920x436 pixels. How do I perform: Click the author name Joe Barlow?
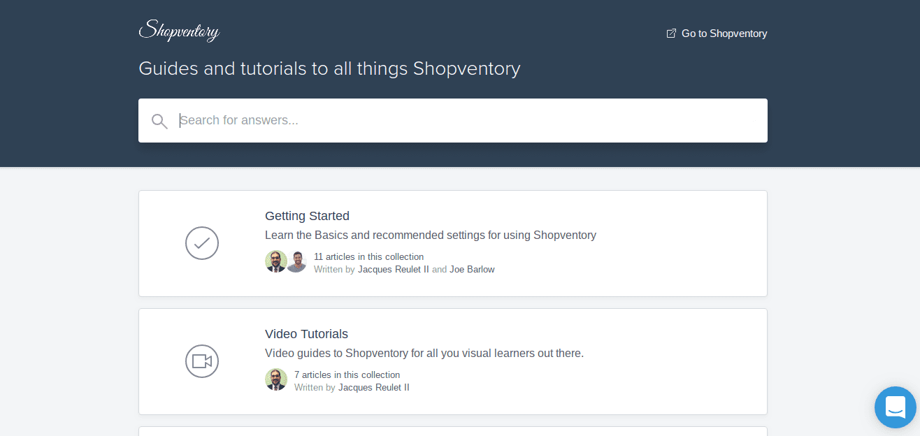tap(472, 269)
